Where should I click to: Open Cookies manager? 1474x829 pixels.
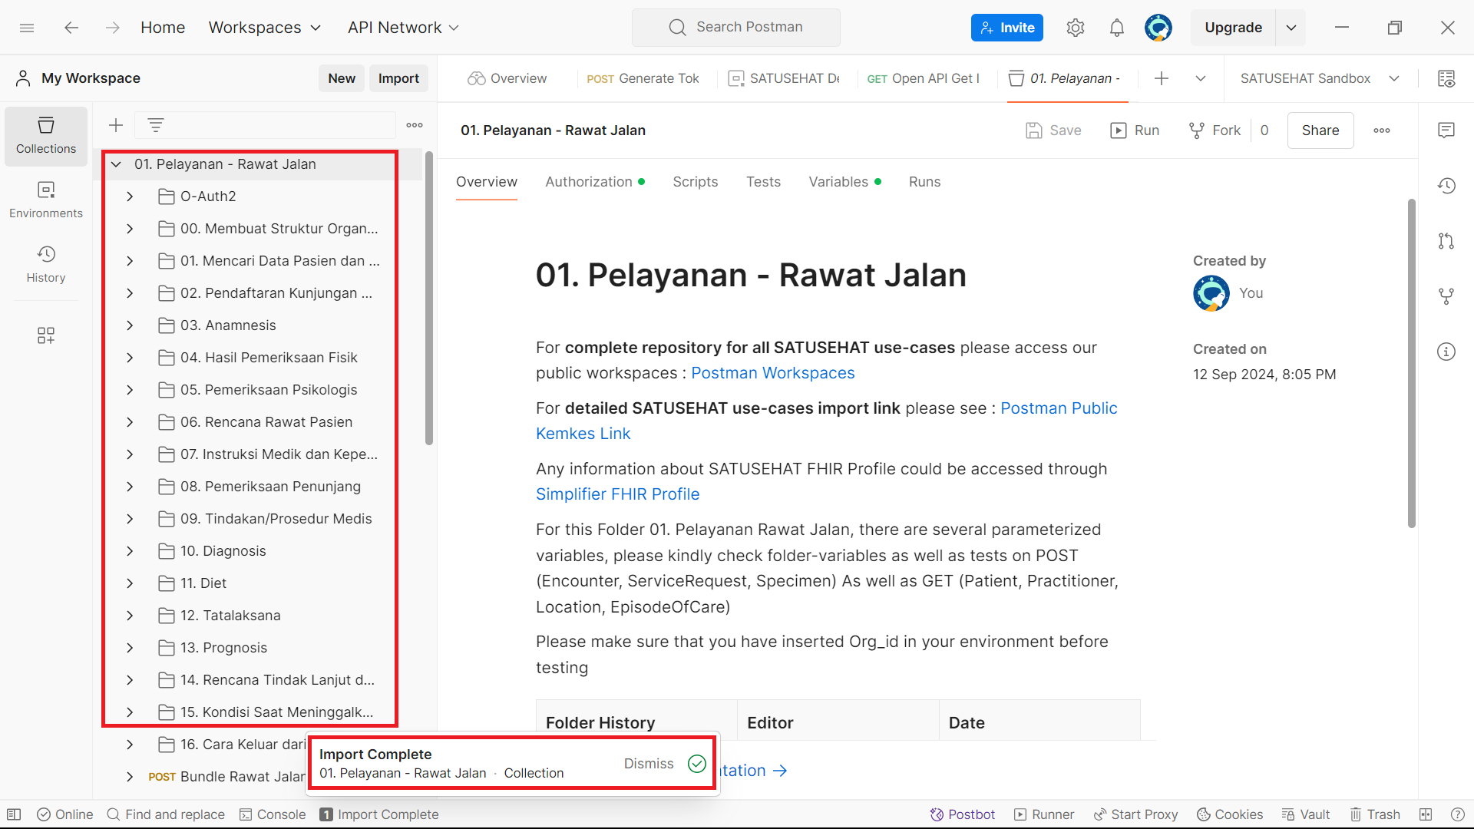[x=1230, y=814]
